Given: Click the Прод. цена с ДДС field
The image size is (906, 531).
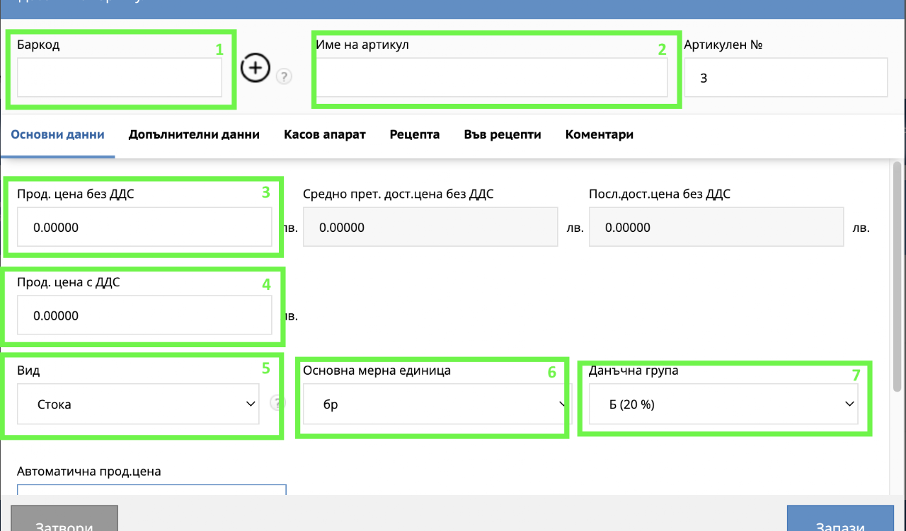Looking at the screenshot, I should click(x=144, y=315).
